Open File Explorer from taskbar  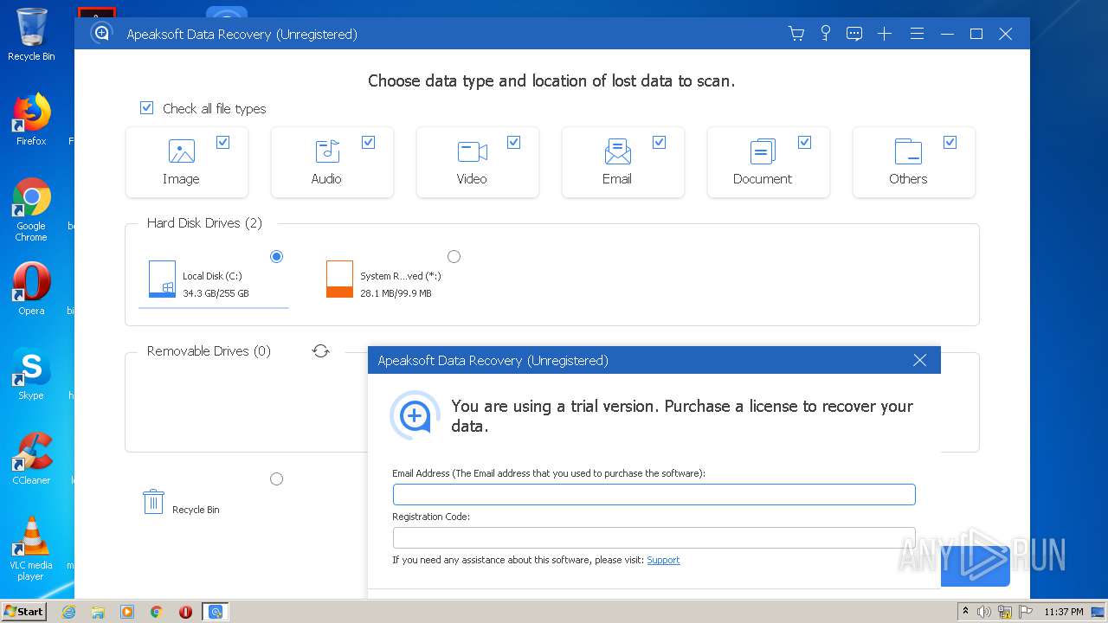[x=98, y=612]
